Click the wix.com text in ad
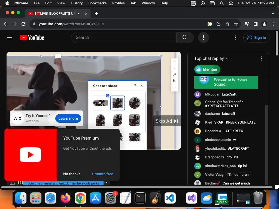The height and width of the screenshot is (209, 279). [32, 121]
